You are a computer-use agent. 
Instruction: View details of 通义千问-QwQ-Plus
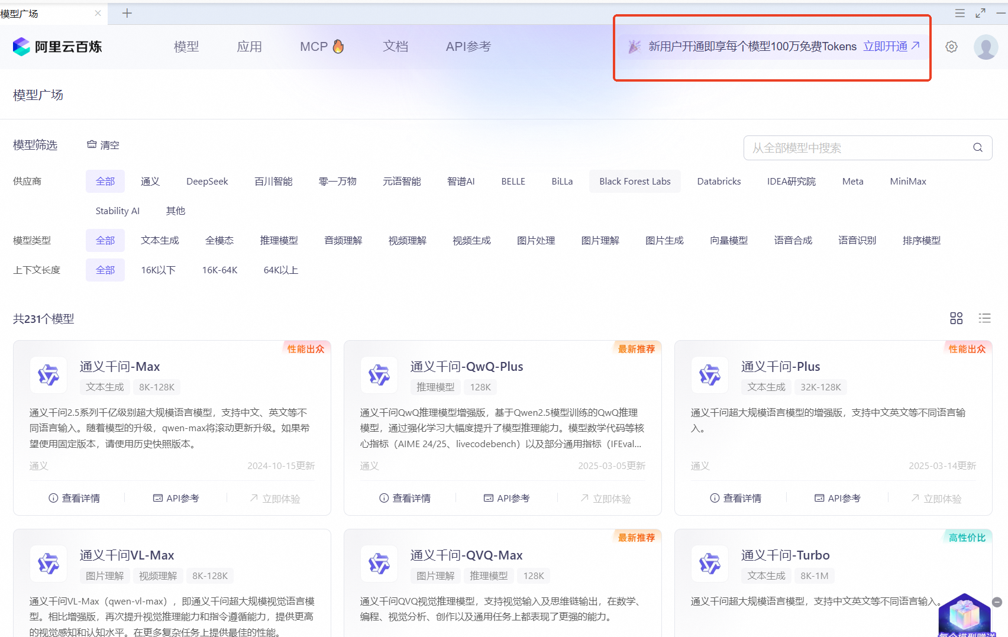[405, 498]
